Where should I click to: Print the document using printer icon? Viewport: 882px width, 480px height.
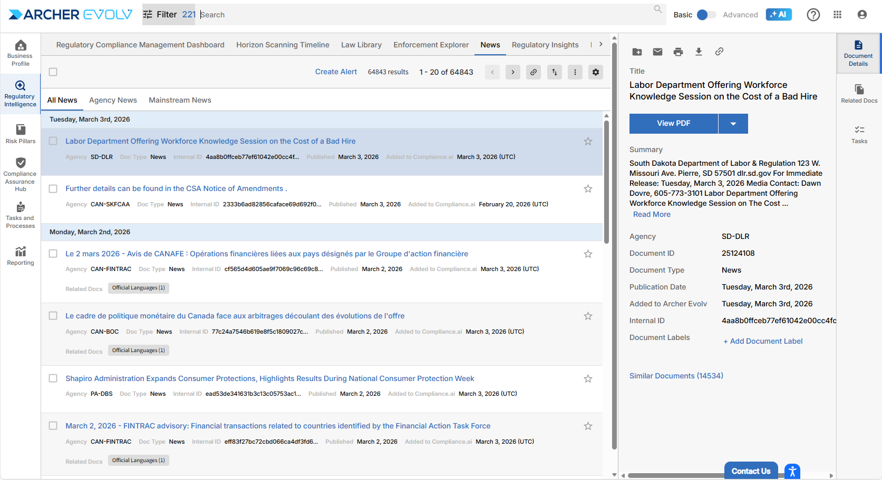pyautogui.click(x=678, y=52)
